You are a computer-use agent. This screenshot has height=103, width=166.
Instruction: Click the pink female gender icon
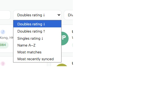click(3, 64)
